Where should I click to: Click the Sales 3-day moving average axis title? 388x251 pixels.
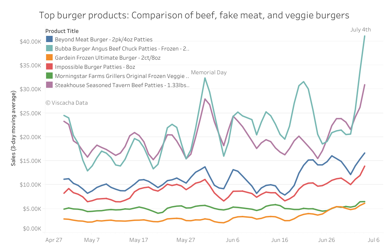[13, 128]
